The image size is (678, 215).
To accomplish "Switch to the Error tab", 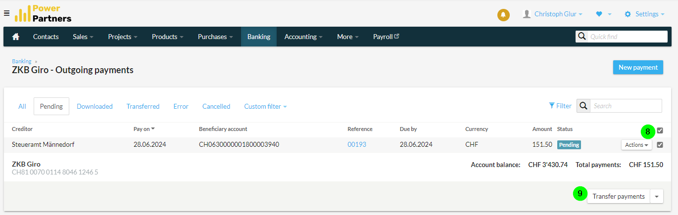I will pos(181,106).
